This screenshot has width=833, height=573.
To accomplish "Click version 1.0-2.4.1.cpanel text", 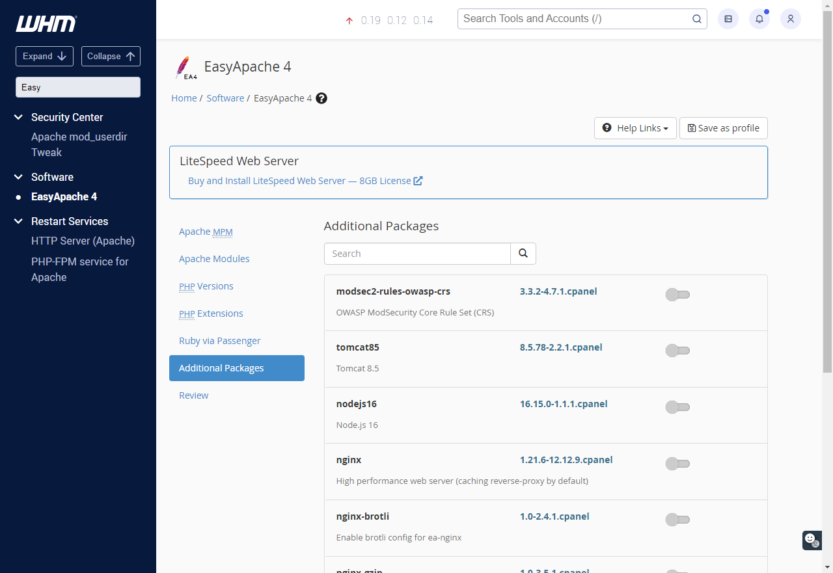I will pos(554,516).
